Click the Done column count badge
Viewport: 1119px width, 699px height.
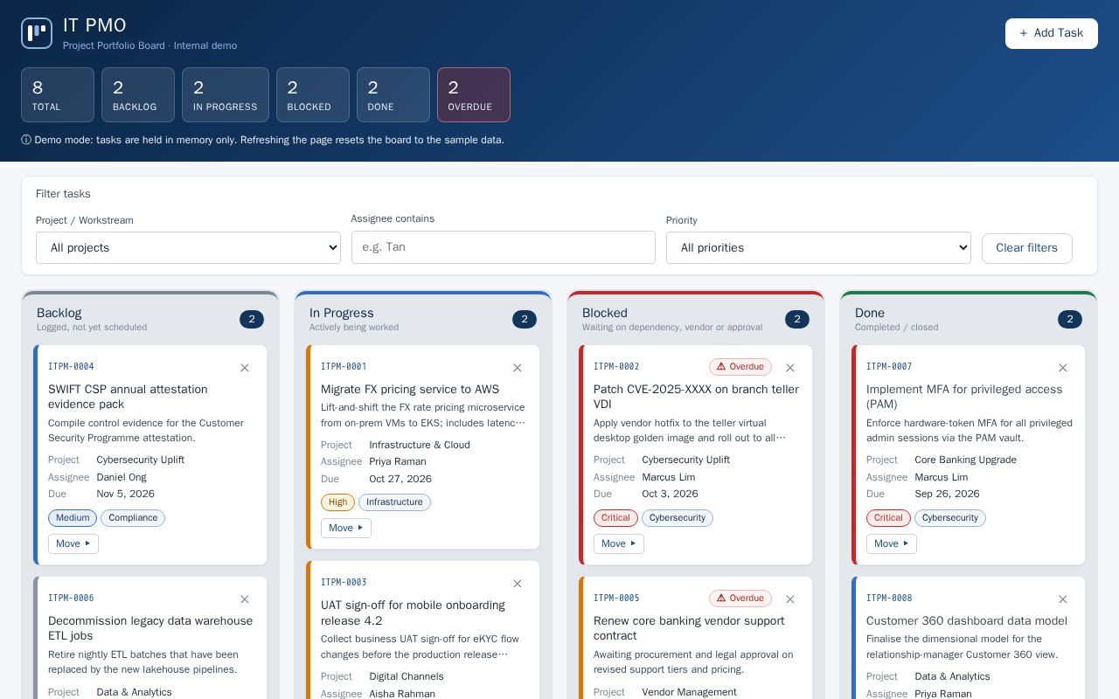click(1070, 320)
